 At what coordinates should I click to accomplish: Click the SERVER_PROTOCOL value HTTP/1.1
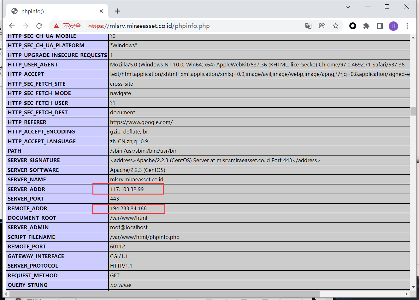(x=121, y=266)
